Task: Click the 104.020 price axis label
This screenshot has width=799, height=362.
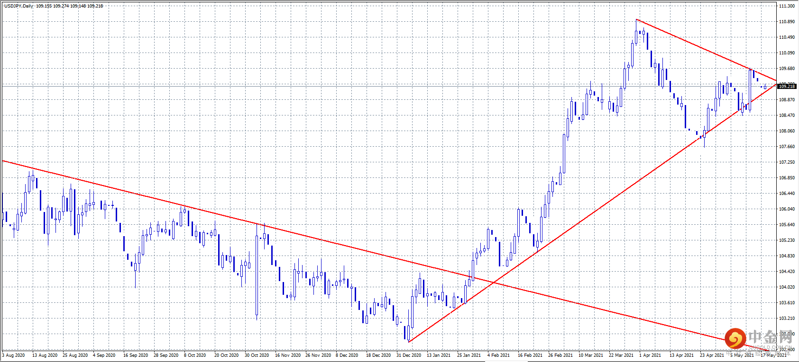Action: 787,287
